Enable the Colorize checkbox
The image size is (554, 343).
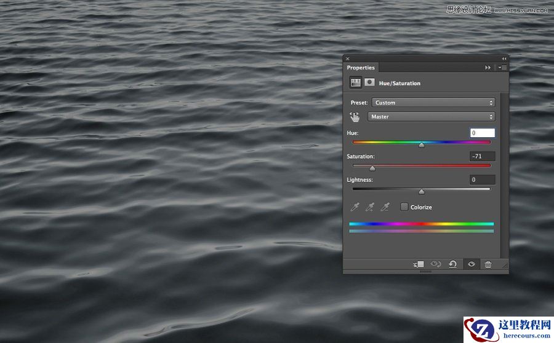(x=404, y=207)
